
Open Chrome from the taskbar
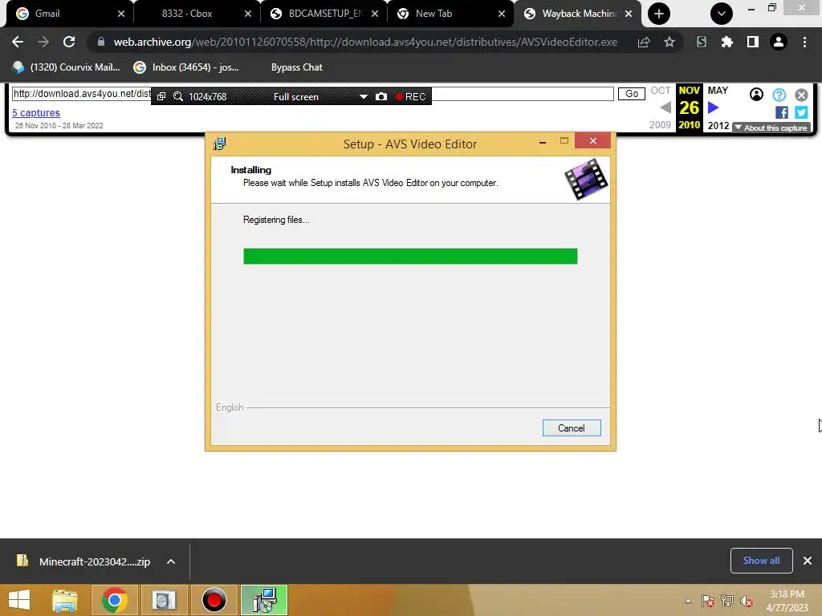[114, 600]
